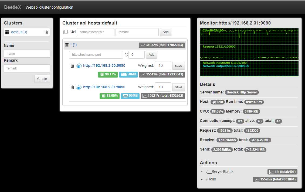This screenshot has height=192, width=305.
Task: Focus the new host weight field showing 0
Action: [x=137, y=55]
